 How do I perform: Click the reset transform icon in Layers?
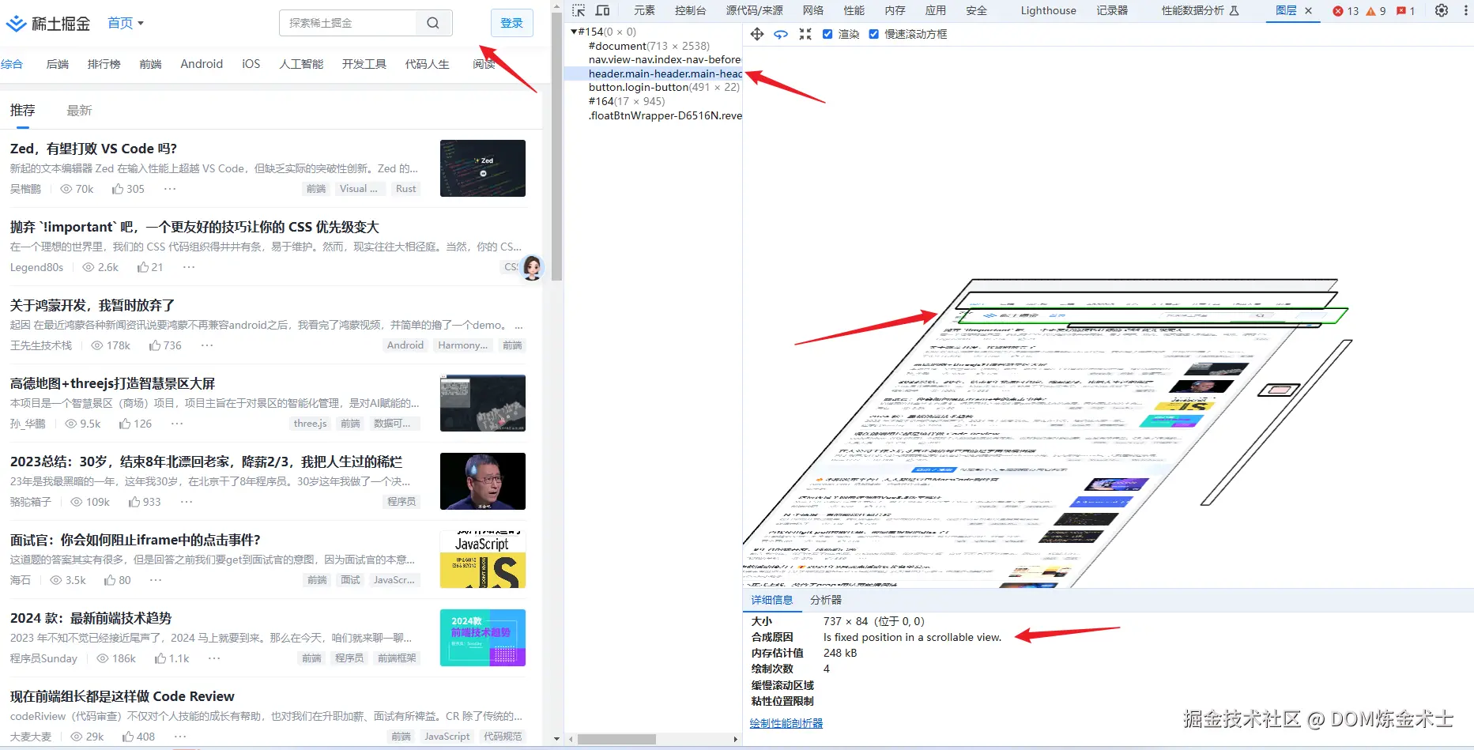point(805,34)
